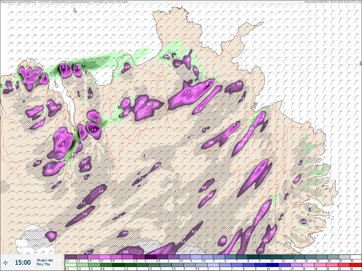Click the 1.9 precipitation value on the map
This screenshot has height=271, width=362.
[x=62, y=144]
